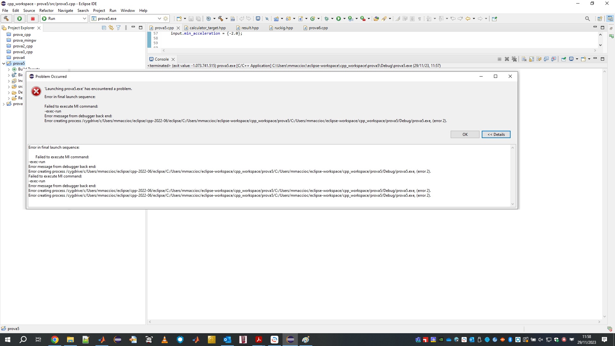Image resolution: width=615 pixels, height=346 pixels.
Task: Open the Navigate menu
Action: click(x=66, y=11)
